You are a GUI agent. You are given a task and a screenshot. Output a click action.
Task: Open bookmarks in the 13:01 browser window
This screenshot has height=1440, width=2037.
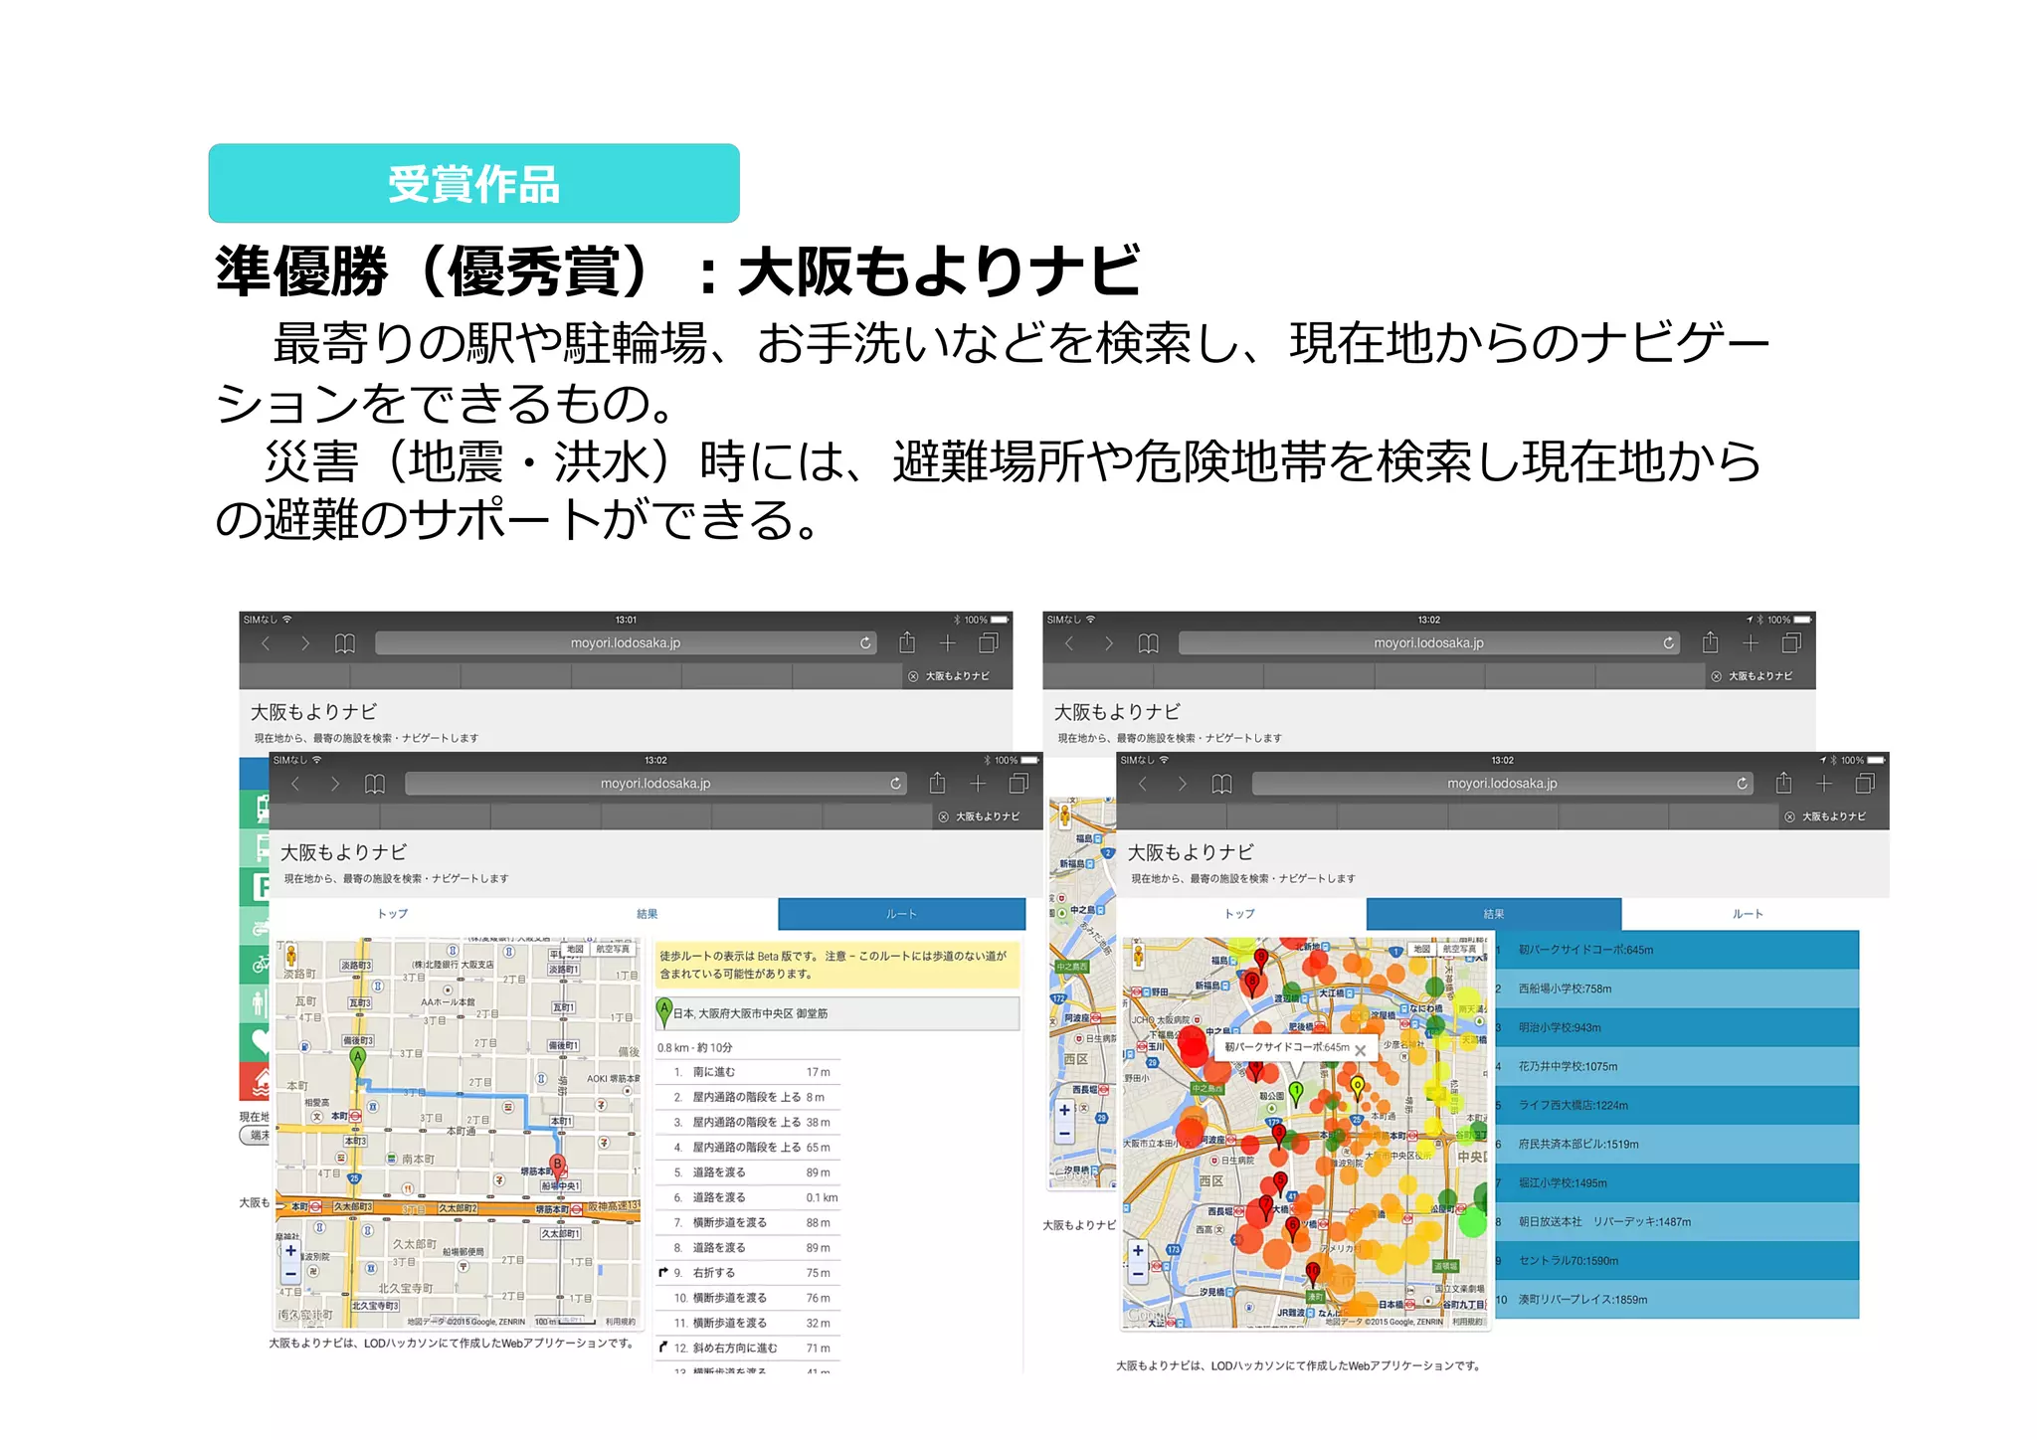click(345, 643)
